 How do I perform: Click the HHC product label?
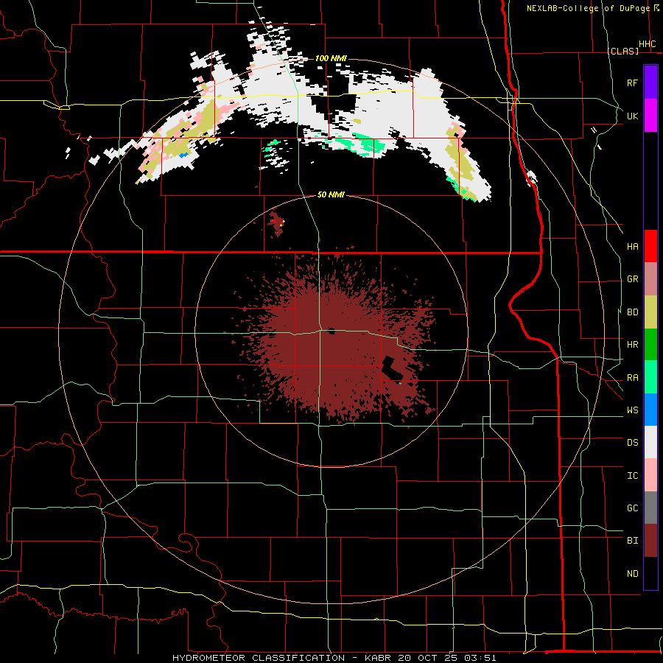pos(647,44)
